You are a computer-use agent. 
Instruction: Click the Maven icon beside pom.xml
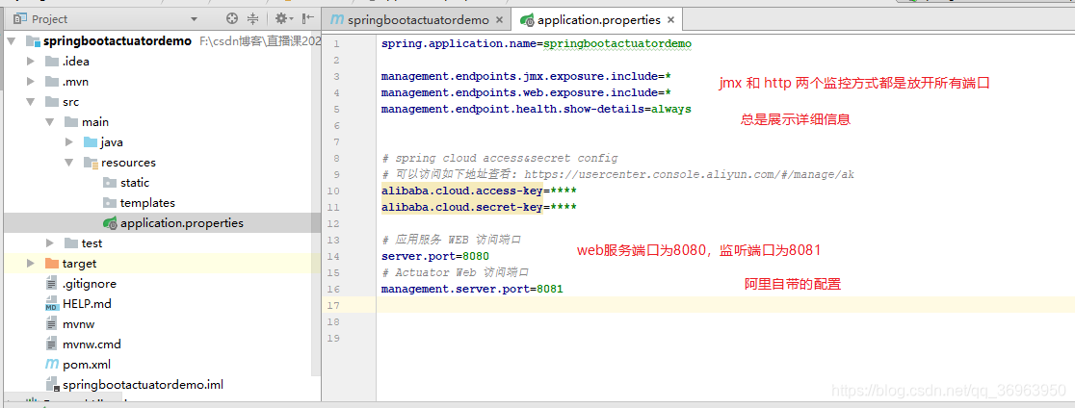click(x=51, y=365)
